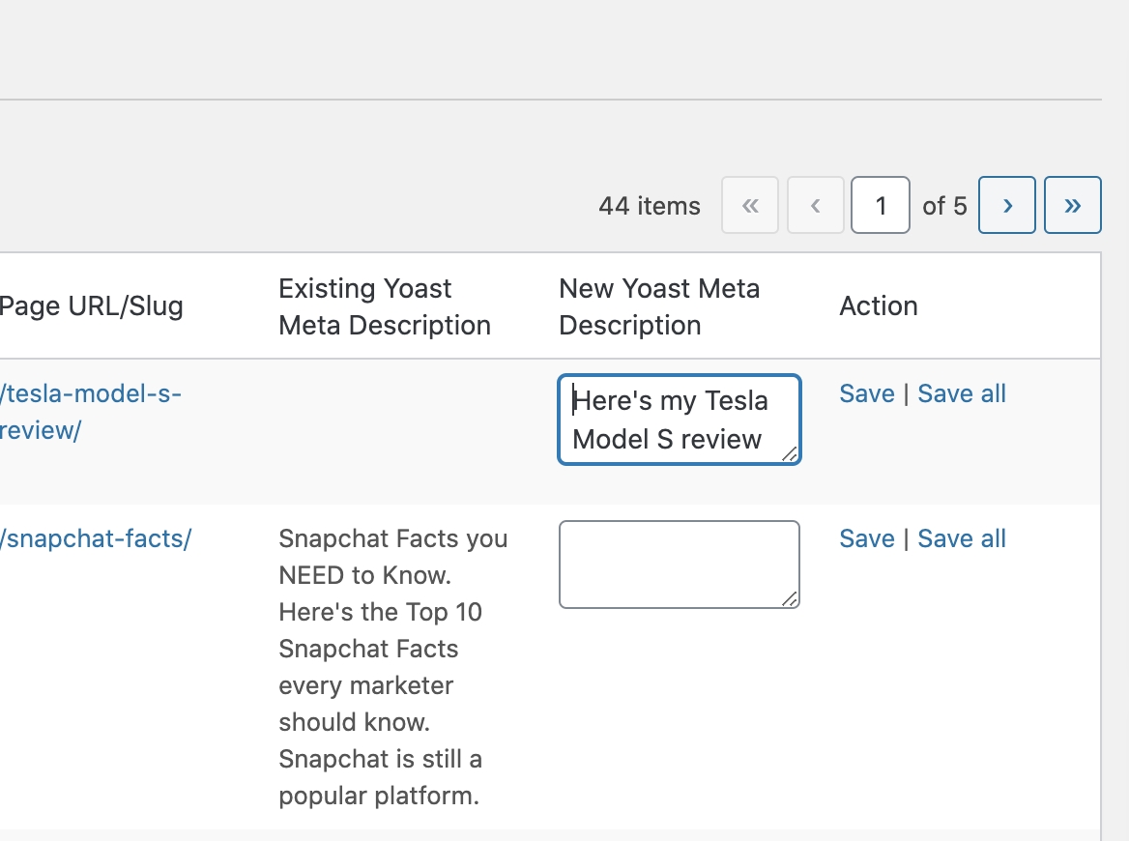Click the disabled previous page arrow
Viewport: 1129px width, 841px height.
point(816,205)
